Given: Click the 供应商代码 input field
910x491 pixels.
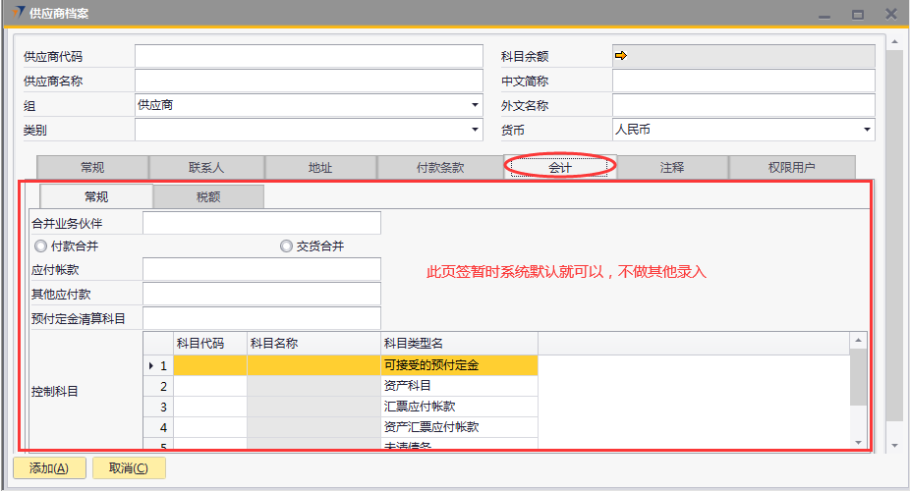Looking at the screenshot, I should click(x=309, y=57).
